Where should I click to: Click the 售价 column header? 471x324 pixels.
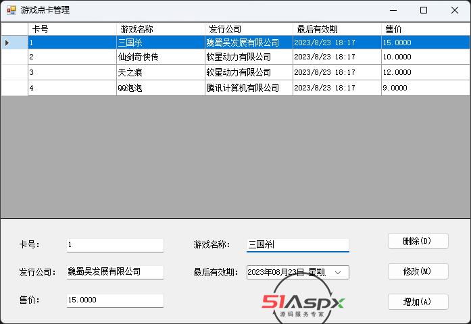coord(426,29)
